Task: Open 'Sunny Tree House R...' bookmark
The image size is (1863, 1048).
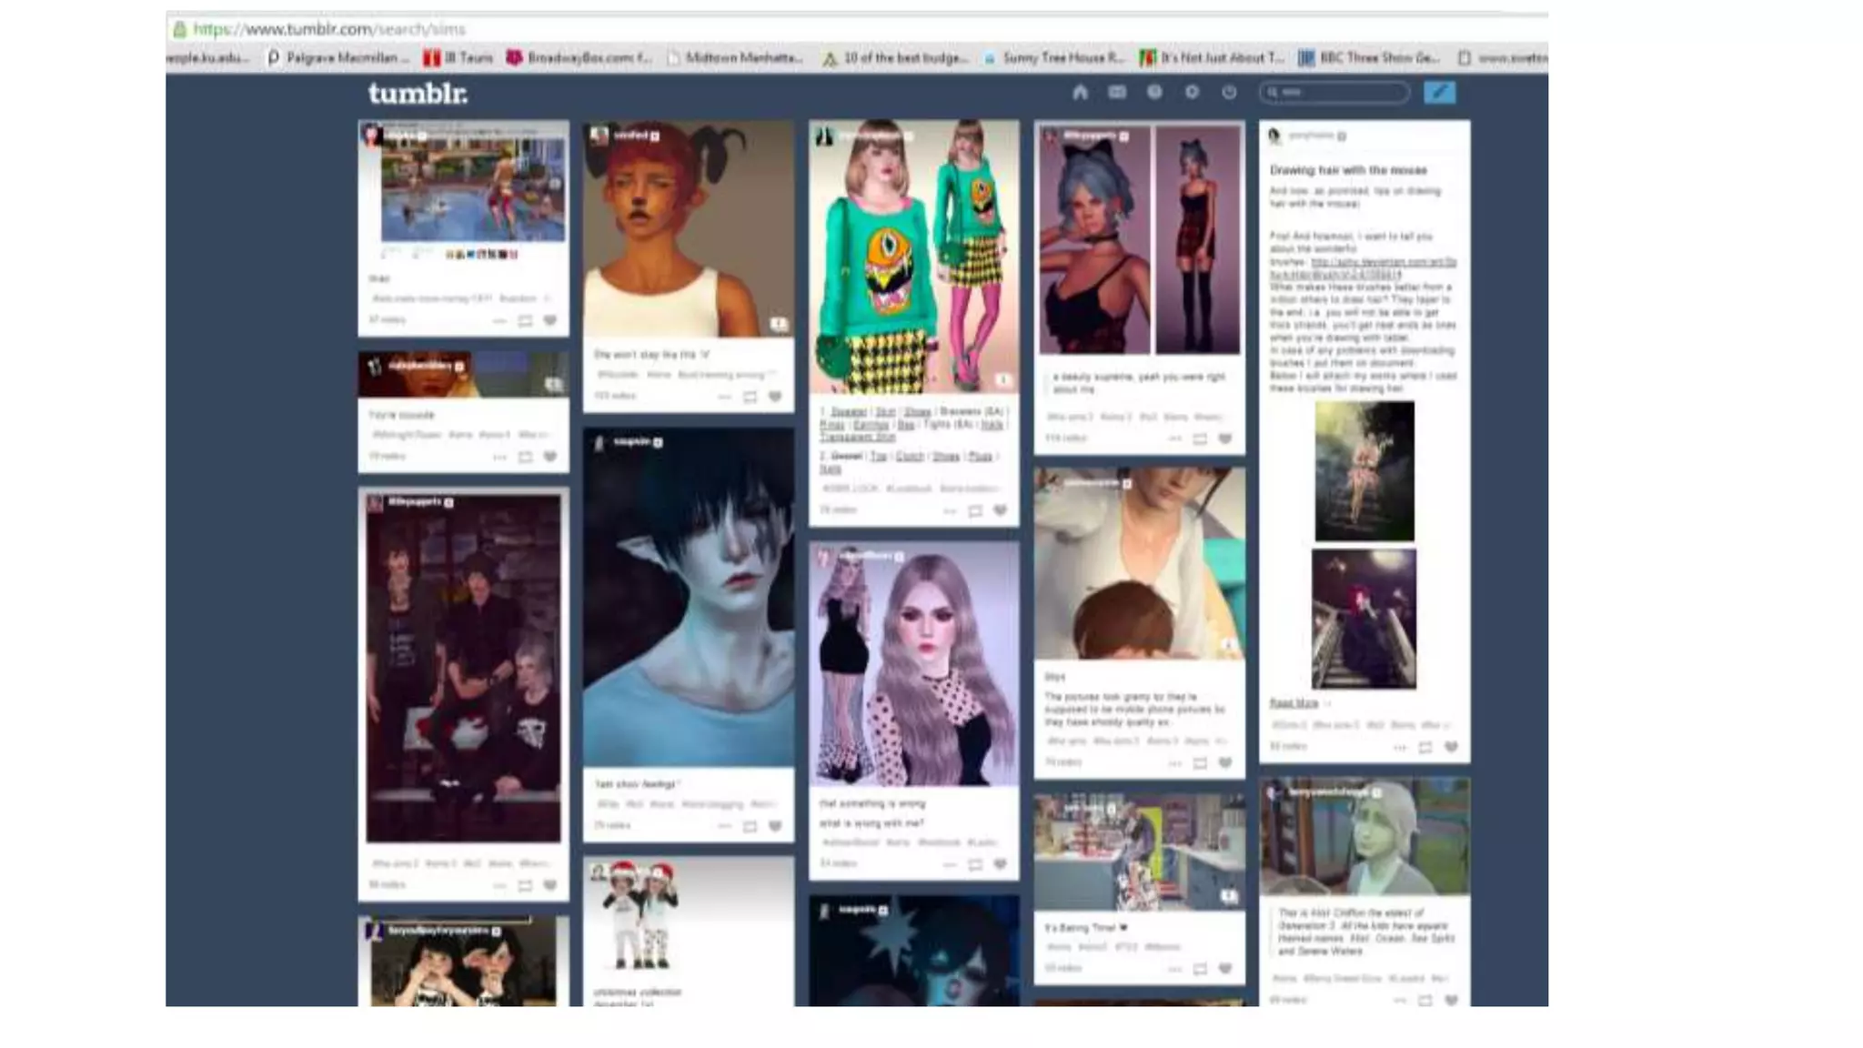Action: (x=1054, y=57)
